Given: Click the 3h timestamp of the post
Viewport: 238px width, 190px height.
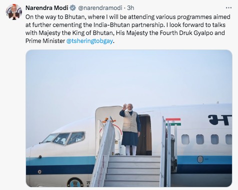Looking at the screenshot, I should (130, 8).
